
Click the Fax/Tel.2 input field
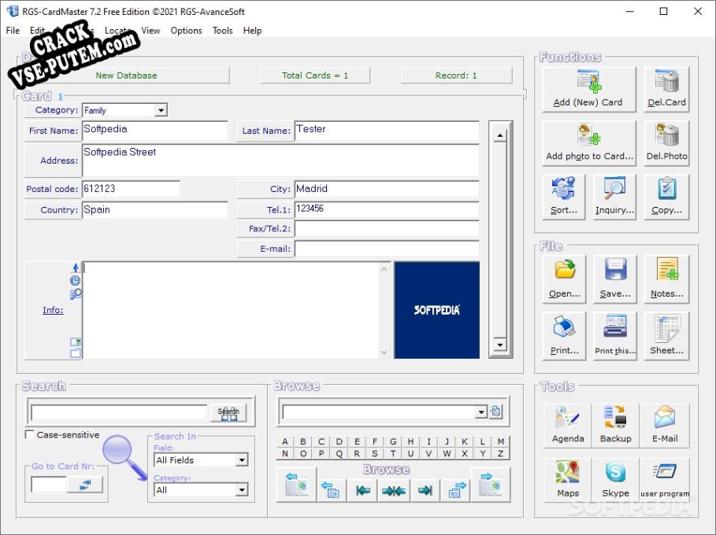(x=387, y=228)
